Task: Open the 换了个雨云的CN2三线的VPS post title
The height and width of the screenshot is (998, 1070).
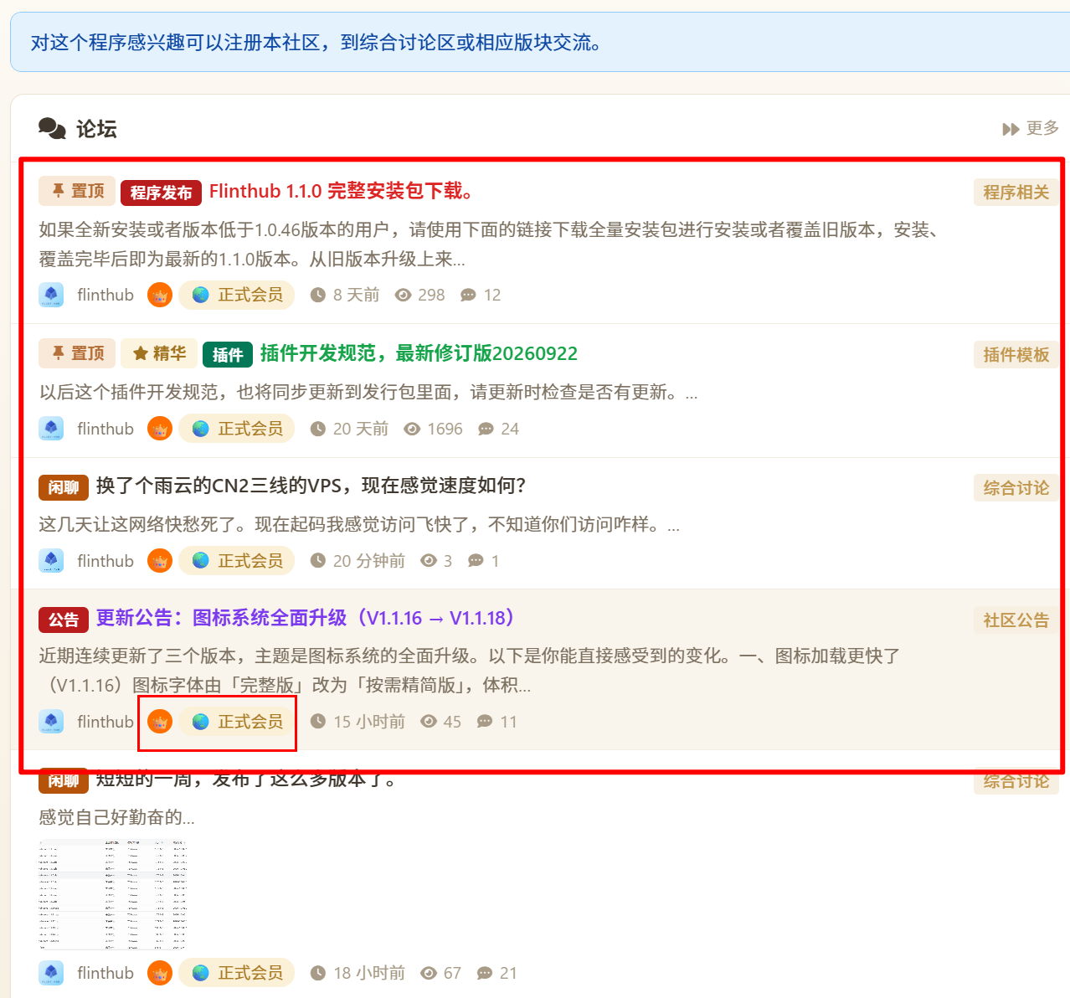Action: point(311,486)
